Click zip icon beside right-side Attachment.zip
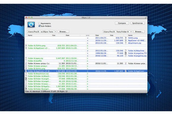 click(x=126, y=43)
